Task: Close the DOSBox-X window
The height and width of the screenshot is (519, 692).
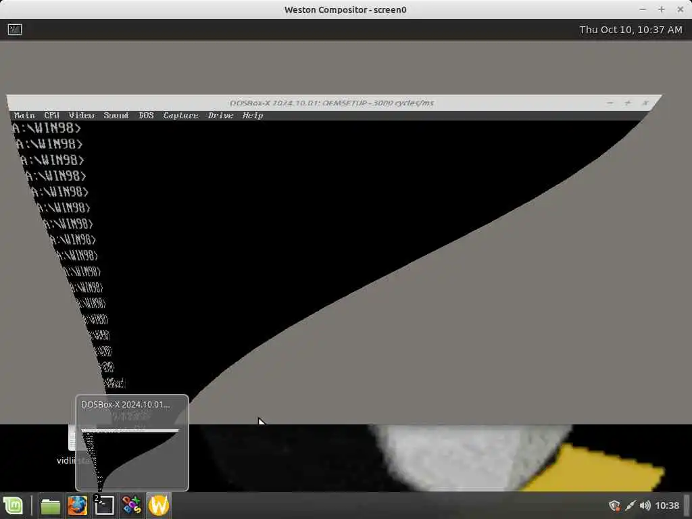Action: [x=645, y=103]
